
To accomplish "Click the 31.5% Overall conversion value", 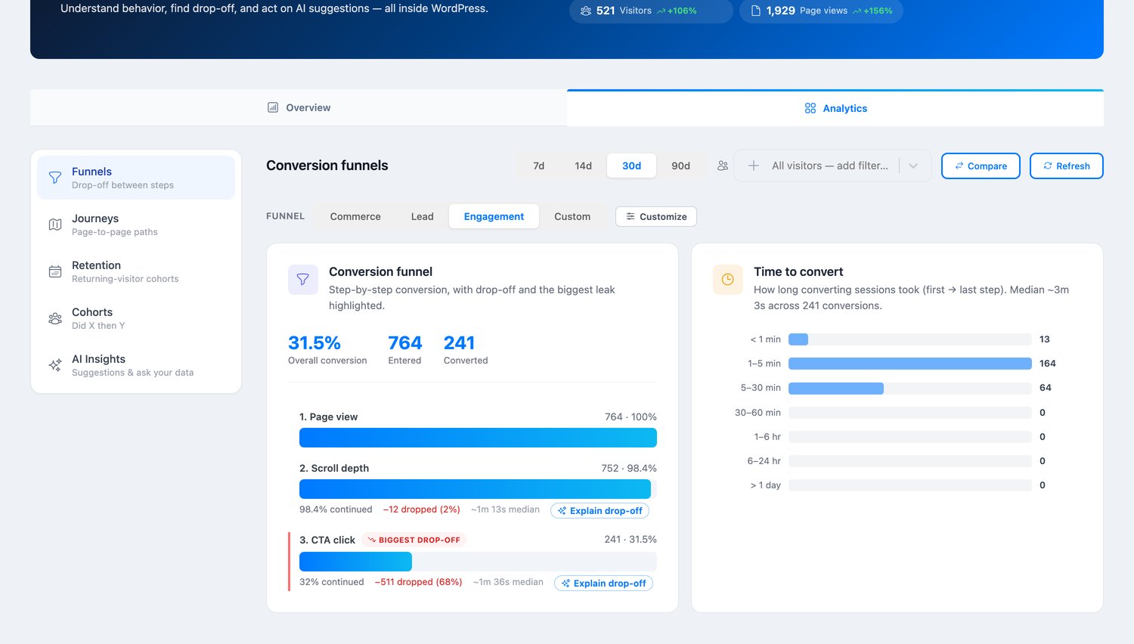I will pyautogui.click(x=314, y=343).
